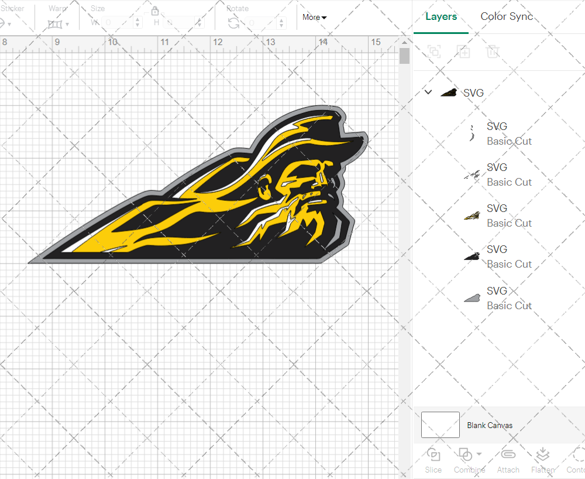Click the Rotate icon
Screen dimensions: 585x479
234,23
